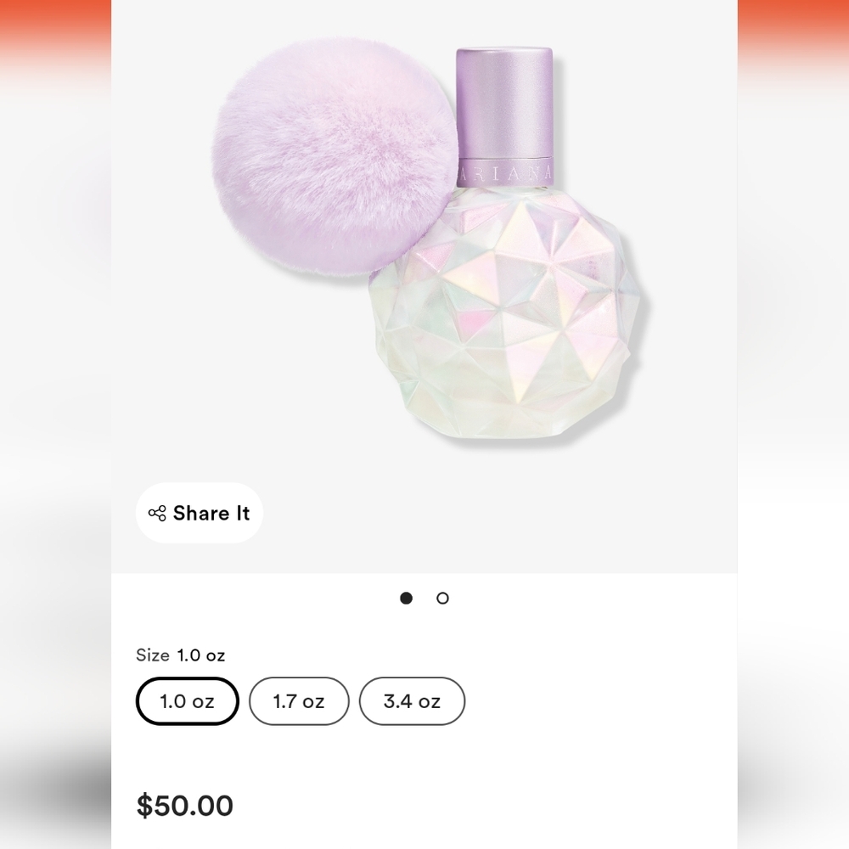The width and height of the screenshot is (849, 849).
Task: Click the share network icon
Action: coord(157,514)
